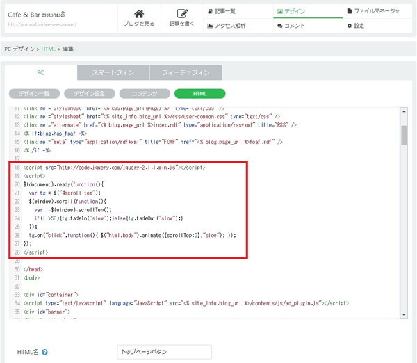Click the code editor scrollbar up arrow
417x363 pixels.
(x=404, y=111)
